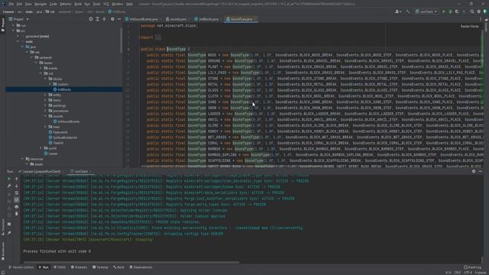Select InitBlocks class in project tree
The image size is (489, 275).
(x=63, y=89)
